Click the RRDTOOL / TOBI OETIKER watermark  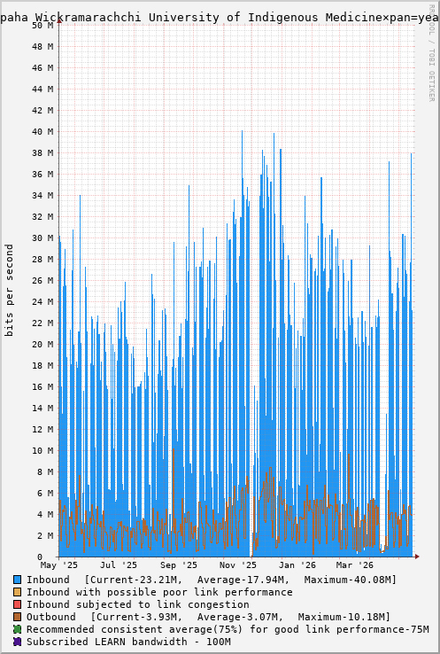coord(431,52)
